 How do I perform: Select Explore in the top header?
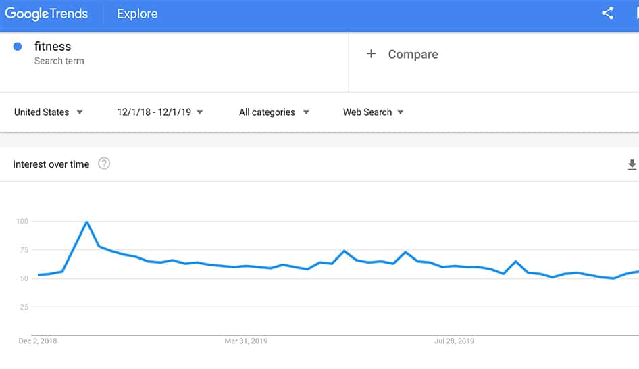pos(137,14)
